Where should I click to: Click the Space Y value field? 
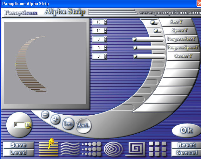[98, 31]
